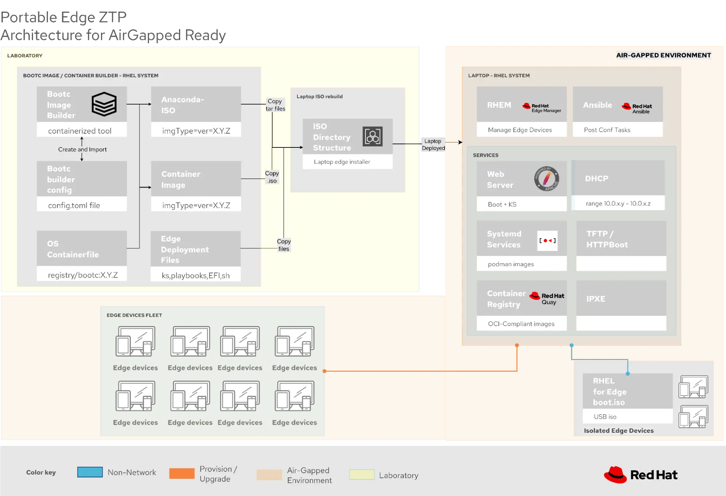The image size is (726, 496).
Task: Click 'ks,playbooks,EFI,sh' text
Action: [196, 276]
